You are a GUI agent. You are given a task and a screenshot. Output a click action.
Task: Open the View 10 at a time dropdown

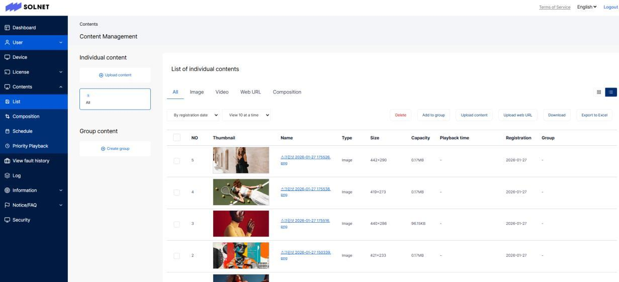246,115
